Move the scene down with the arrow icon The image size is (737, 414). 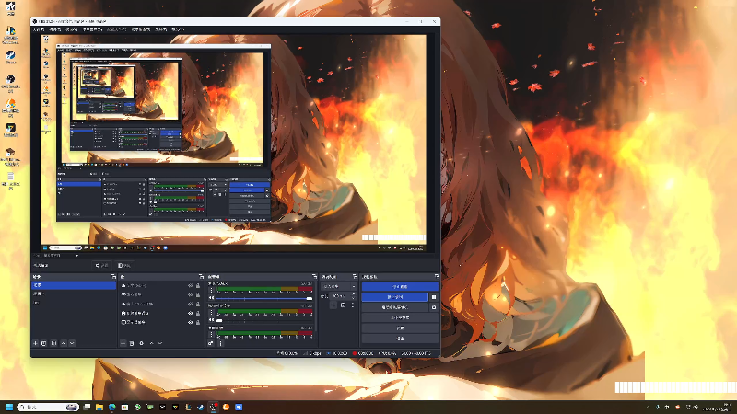point(72,343)
